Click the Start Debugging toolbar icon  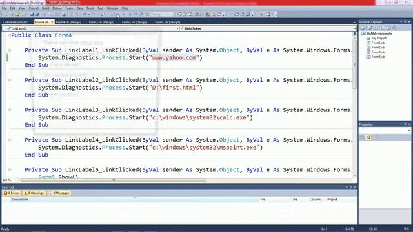(117, 14)
